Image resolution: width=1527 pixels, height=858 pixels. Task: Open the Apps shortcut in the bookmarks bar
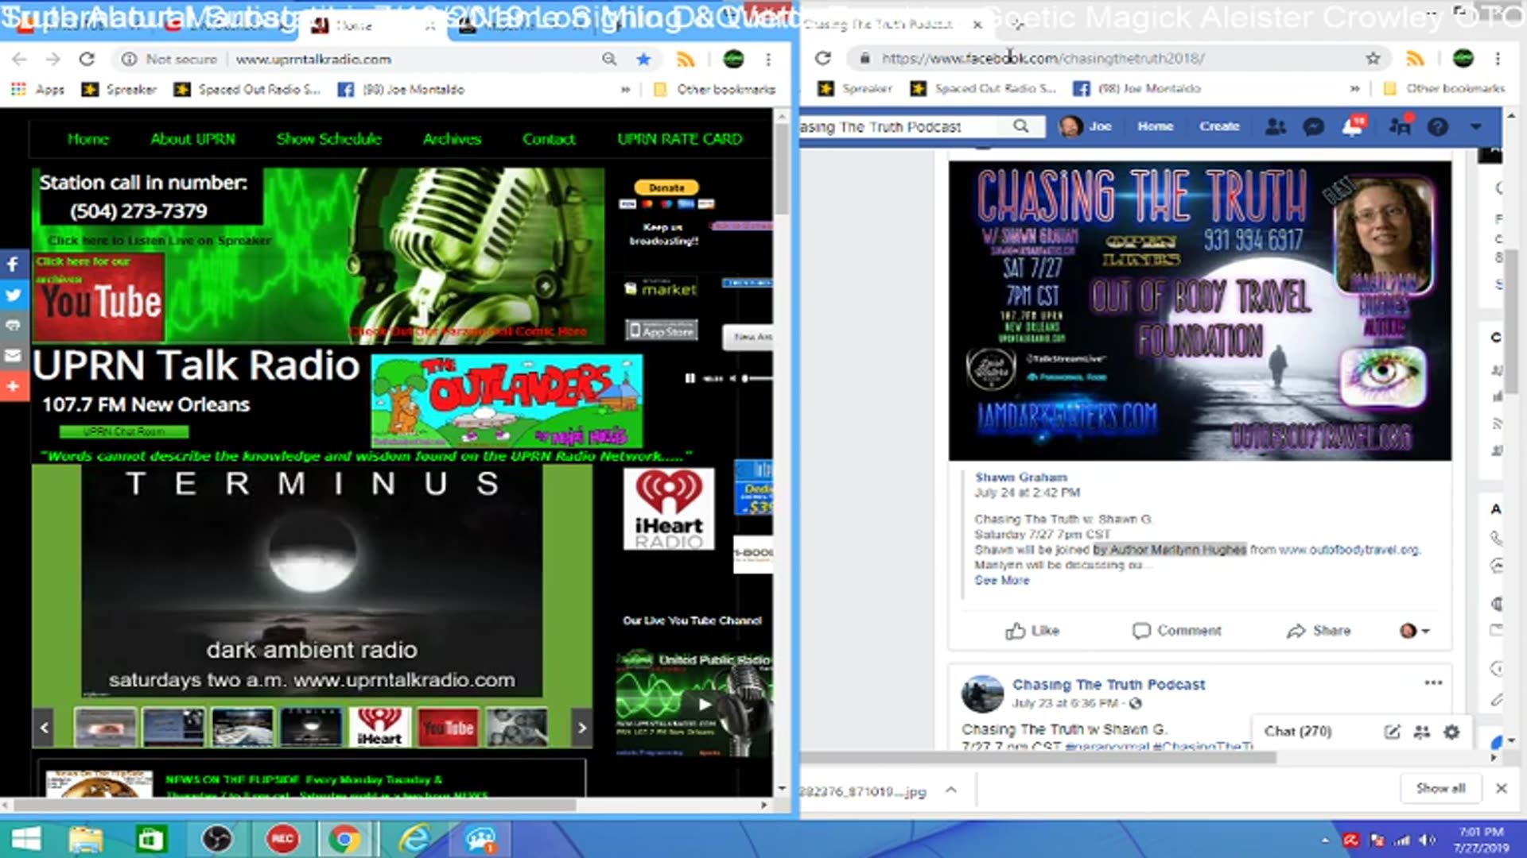pyautogui.click(x=37, y=90)
